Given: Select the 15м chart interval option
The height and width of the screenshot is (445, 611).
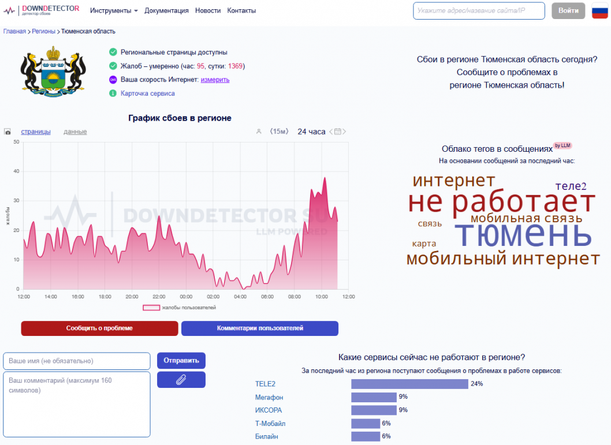Looking at the screenshot, I should pyautogui.click(x=279, y=132).
